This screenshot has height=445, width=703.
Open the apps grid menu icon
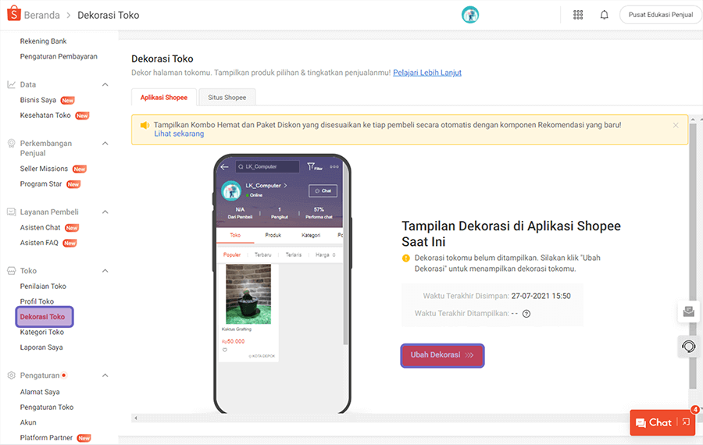pos(578,15)
